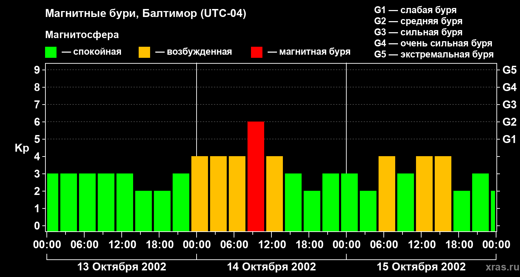Click the green 17:00–20:00 bar on 13 October

pyautogui.click(x=162, y=211)
